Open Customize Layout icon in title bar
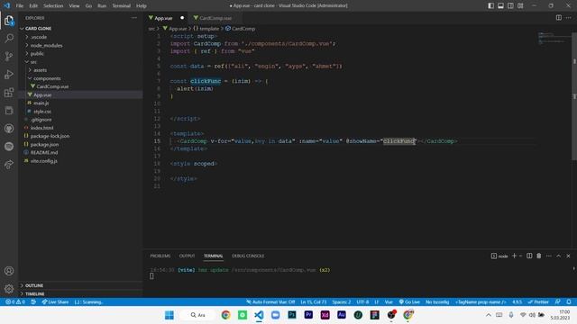577x324 pixels. [x=520, y=5]
